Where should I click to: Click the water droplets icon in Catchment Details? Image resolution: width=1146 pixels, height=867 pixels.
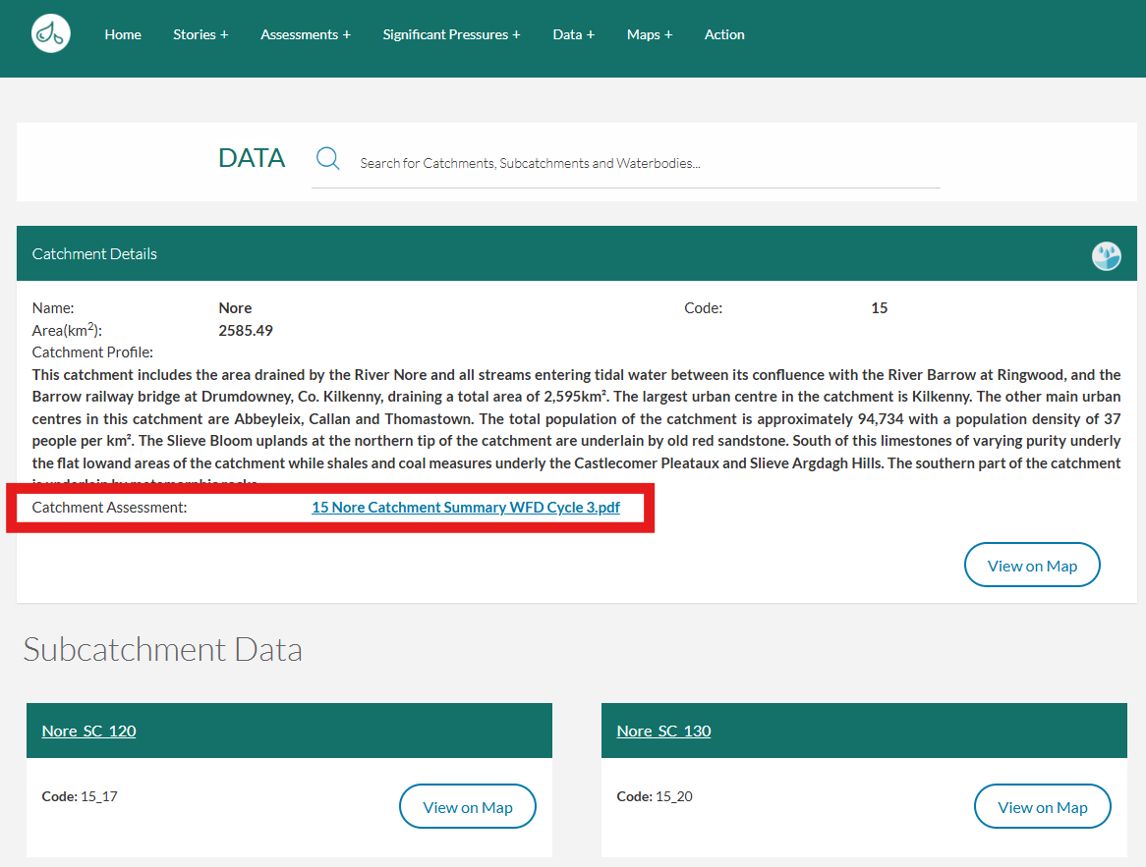point(1106,256)
